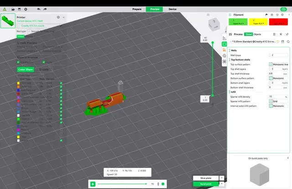292x189 pixels.
Task: Open the 0.20mm Standard process preset dropdown
Action: 252,42
